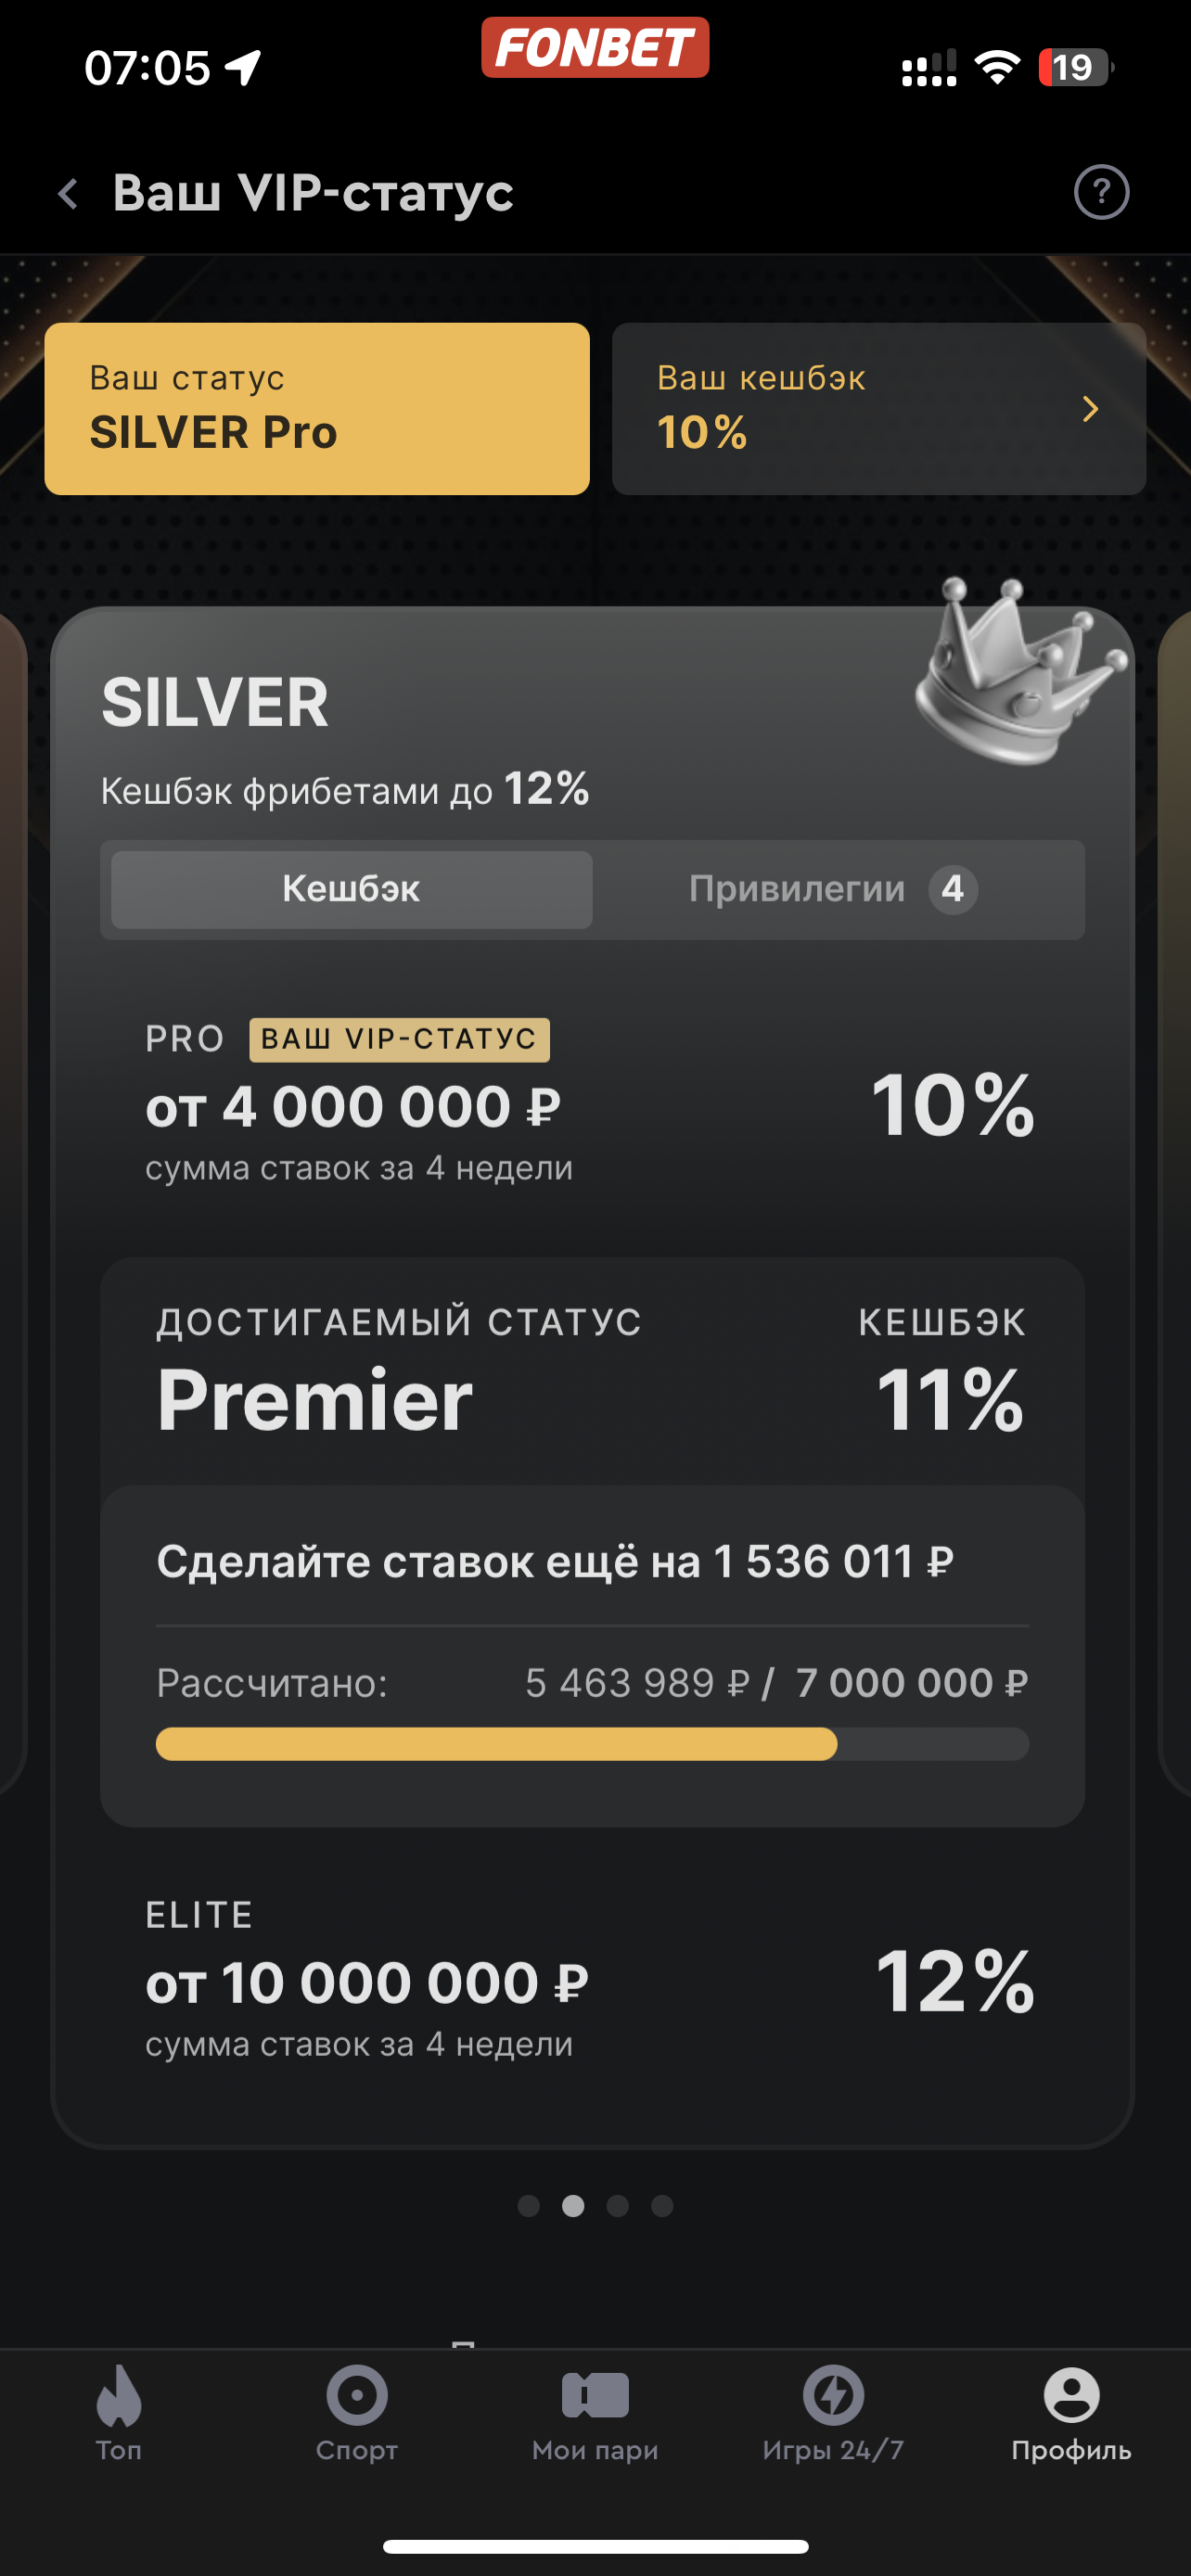Image resolution: width=1191 pixels, height=2576 pixels.
Task: Open Мои пари ticket icon
Action: click(595, 2396)
